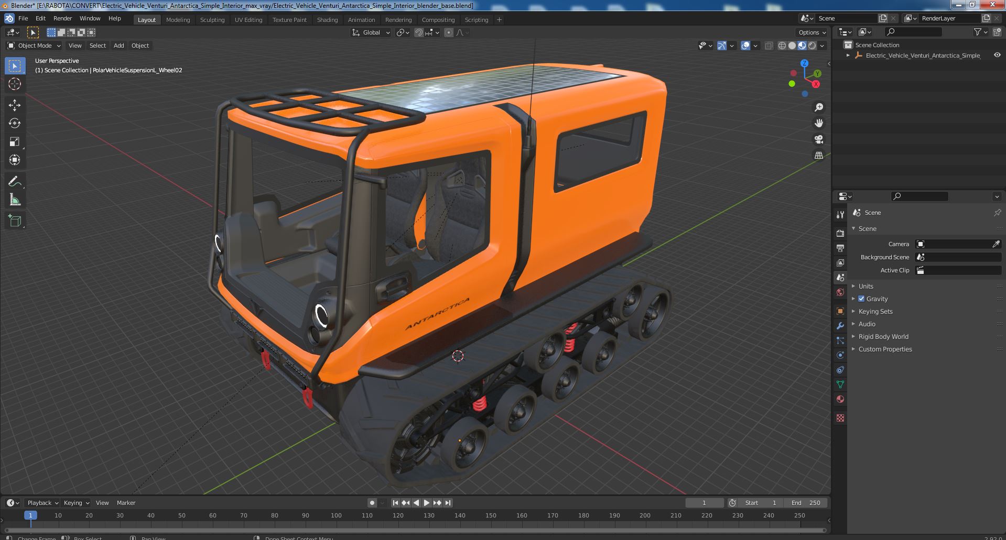
Task: Pin the Scene properties panel
Action: (x=997, y=213)
